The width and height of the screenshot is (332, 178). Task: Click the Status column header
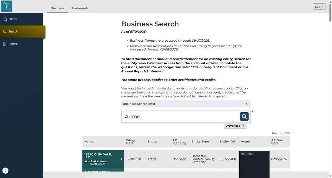(158, 142)
